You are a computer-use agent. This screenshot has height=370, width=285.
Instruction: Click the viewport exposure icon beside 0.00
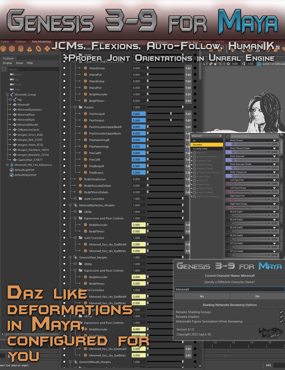pos(228,64)
